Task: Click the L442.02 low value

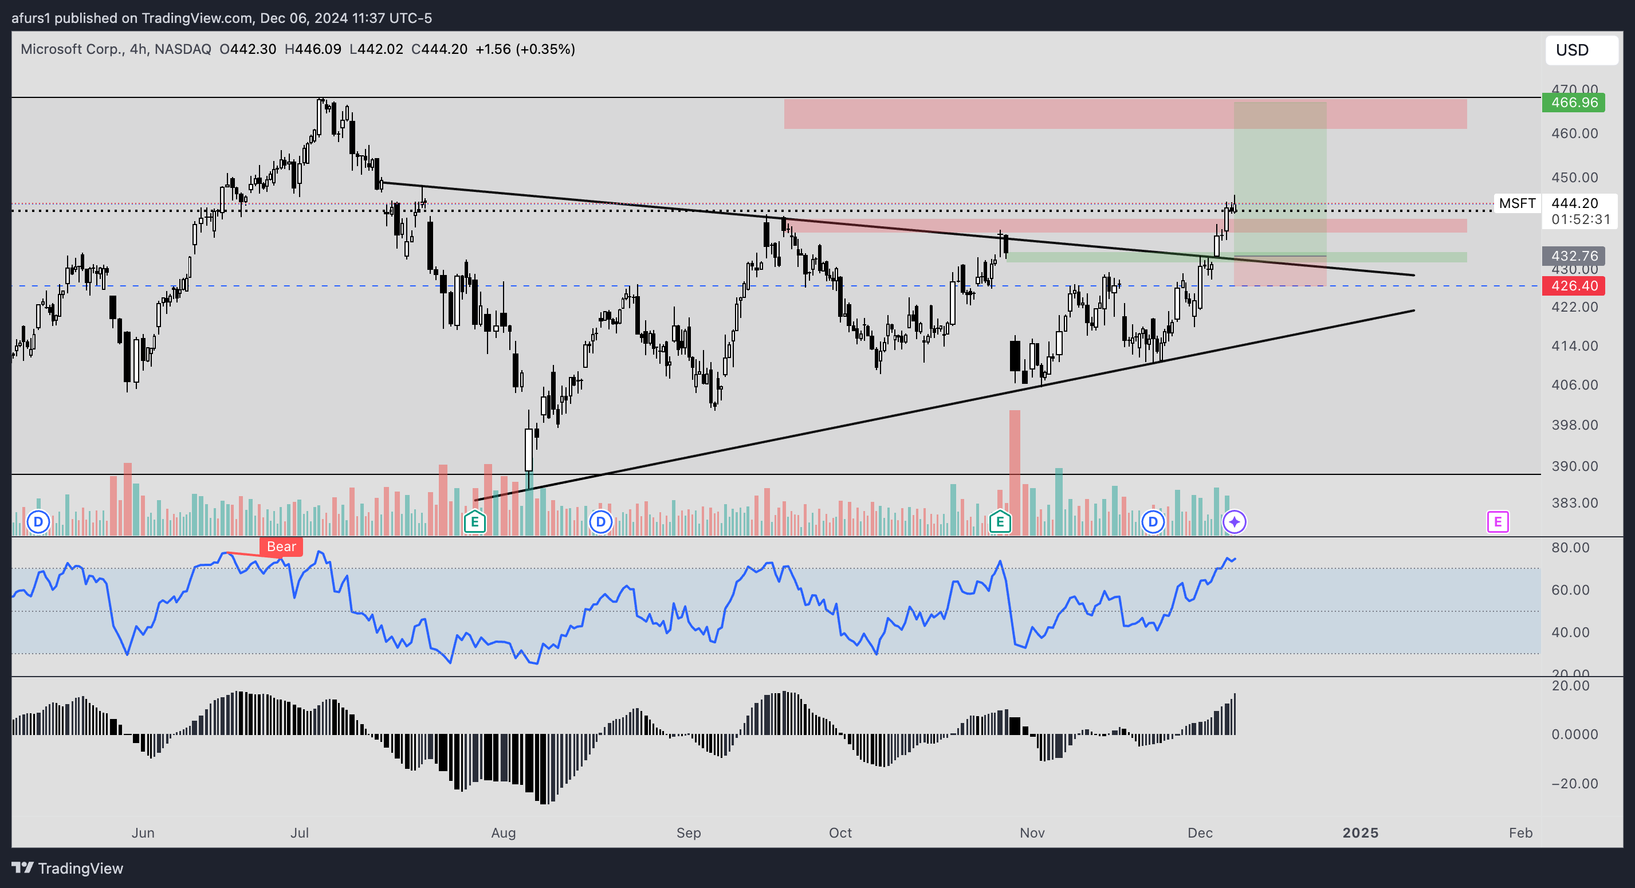Action: click(376, 49)
